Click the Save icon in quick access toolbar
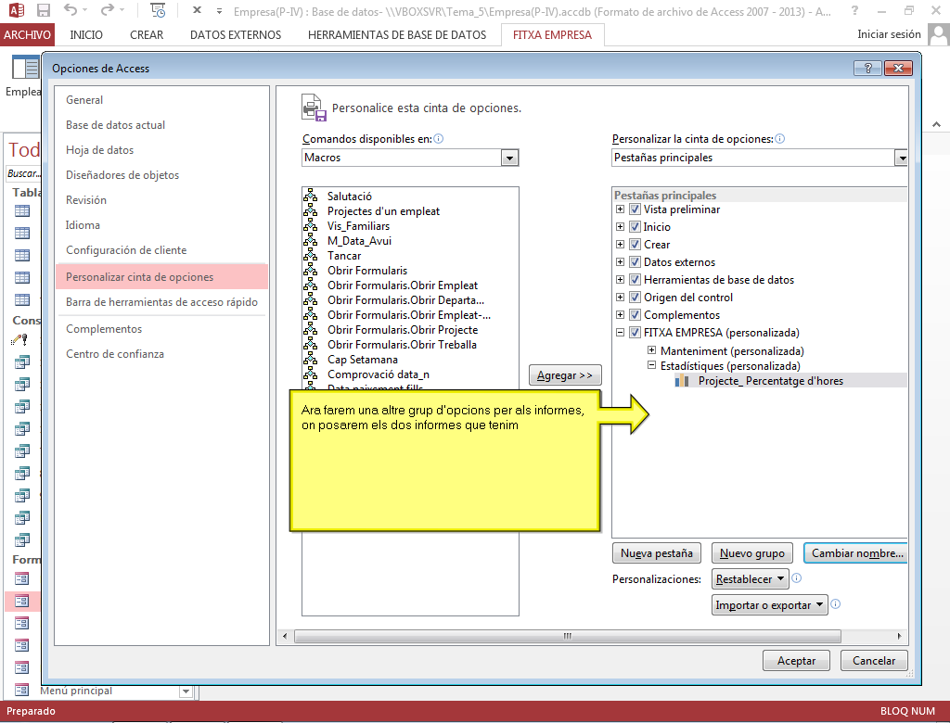This screenshot has width=950, height=723. (43, 10)
